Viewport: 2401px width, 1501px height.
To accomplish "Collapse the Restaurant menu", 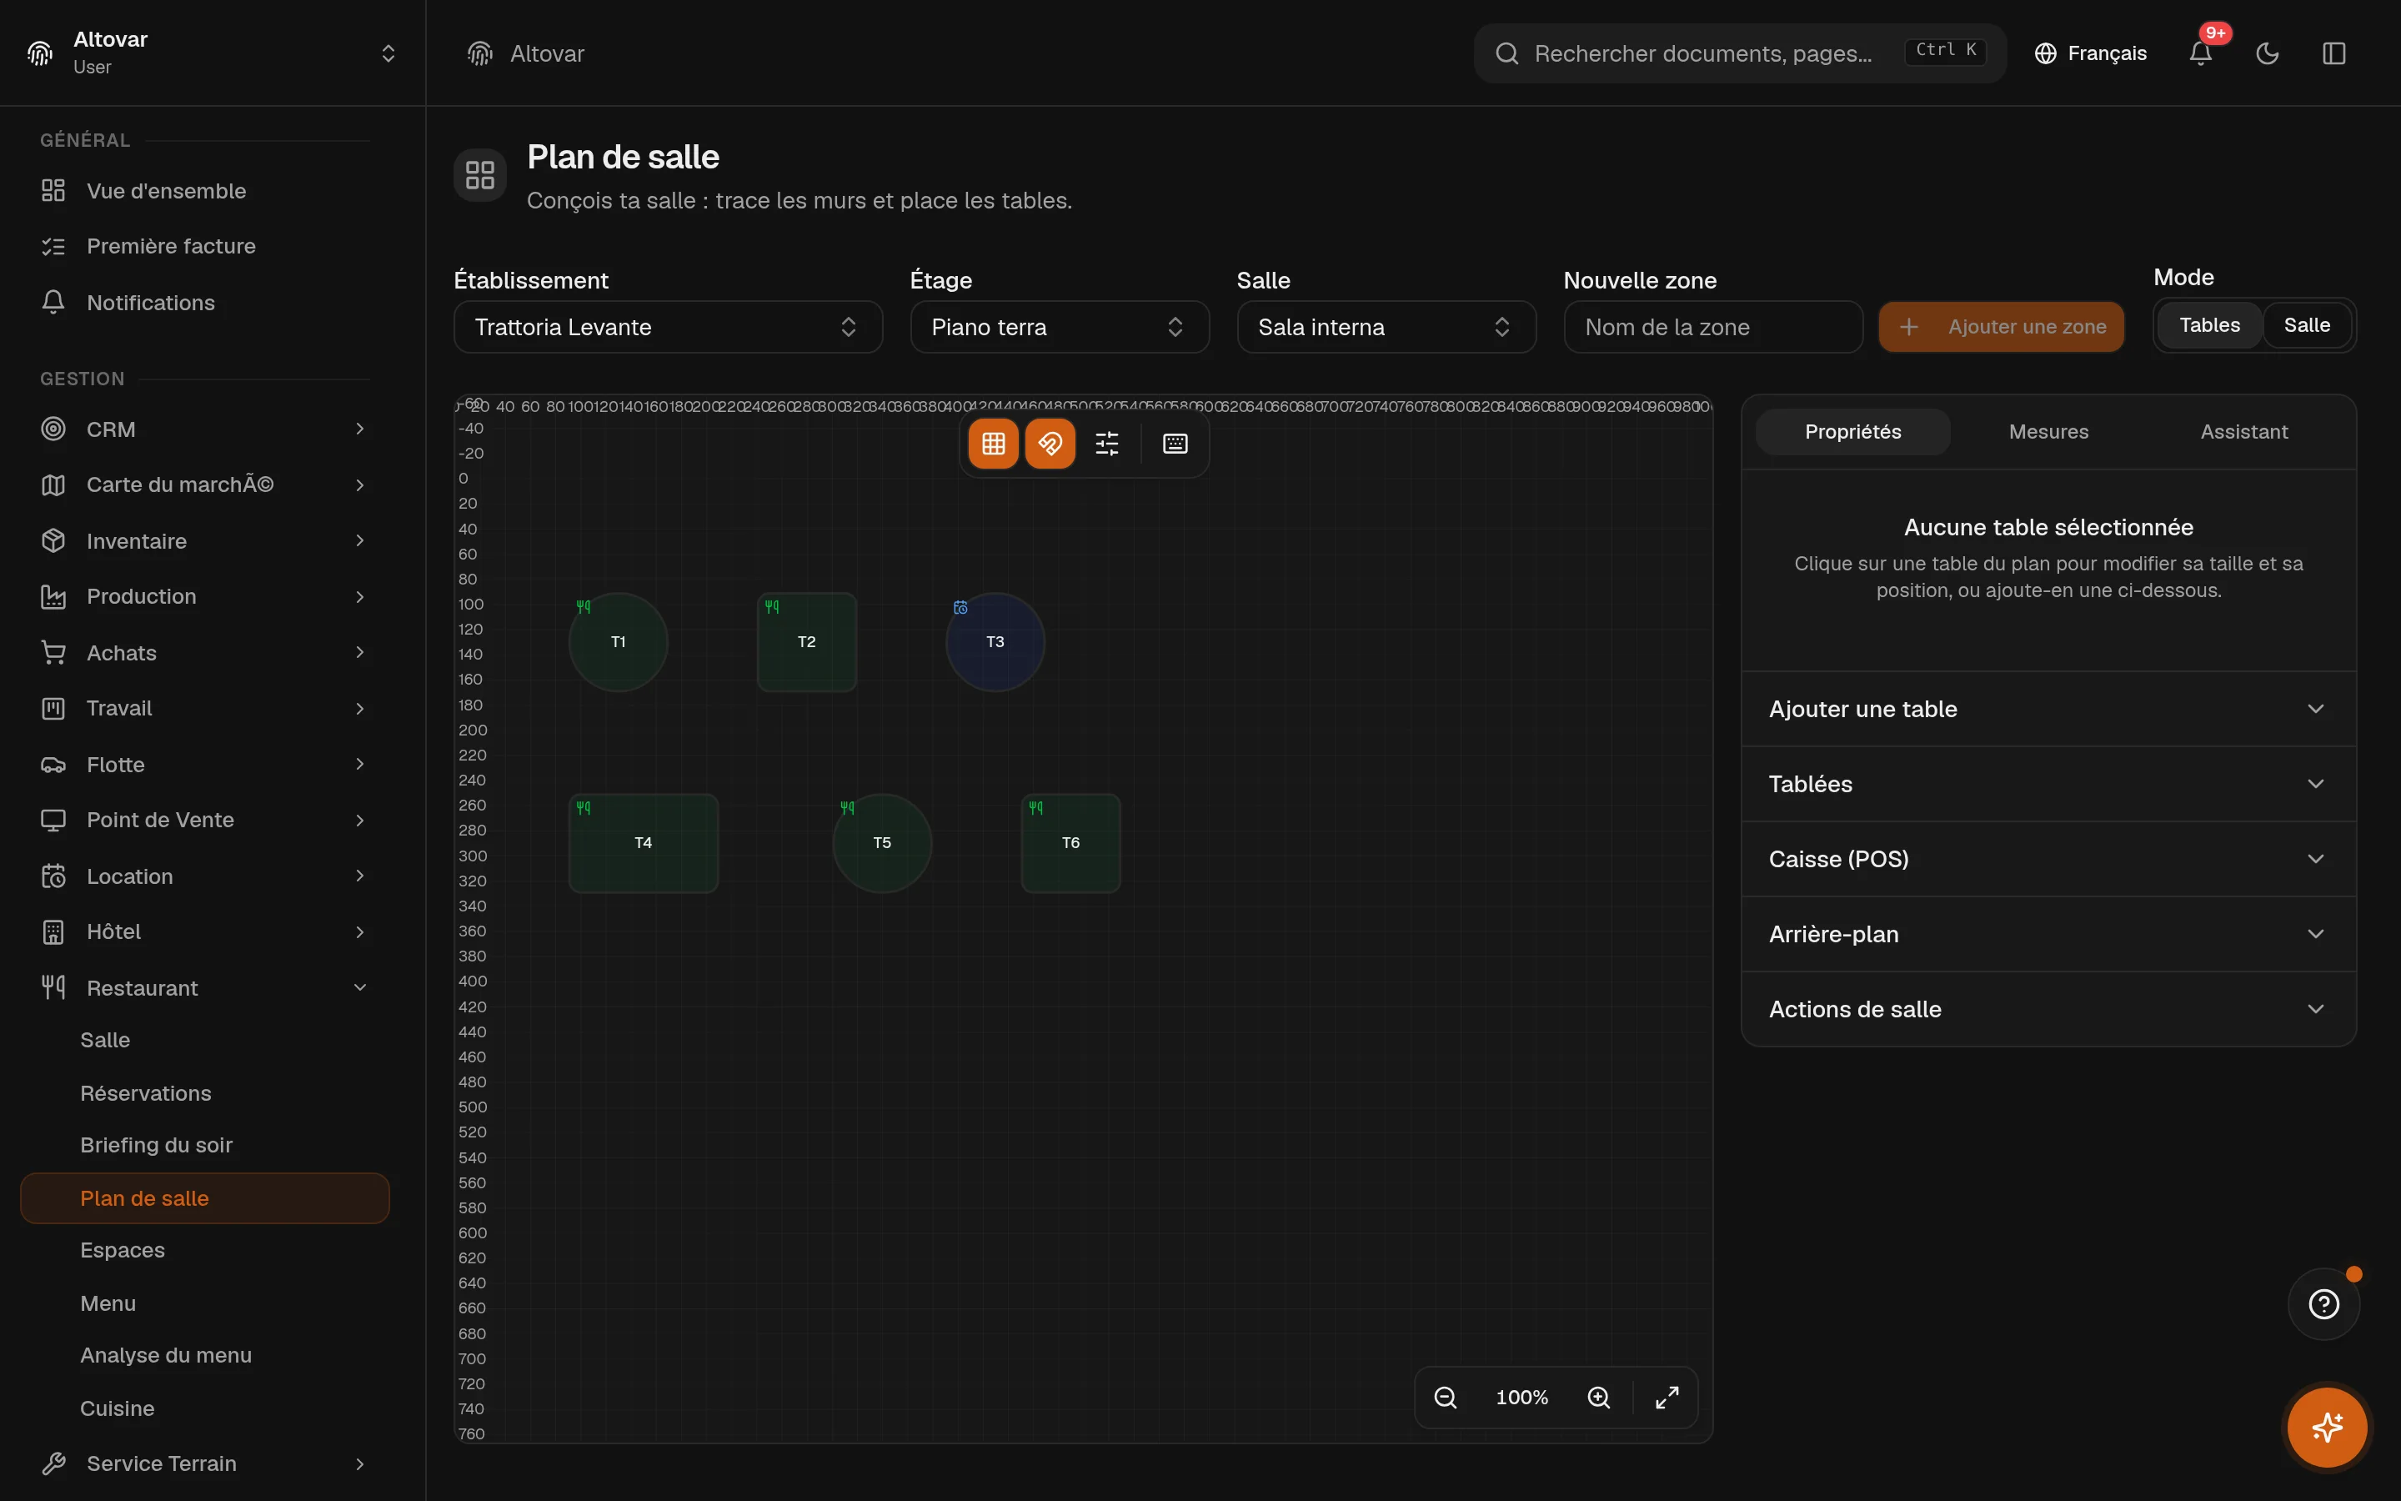I will point(204,988).
